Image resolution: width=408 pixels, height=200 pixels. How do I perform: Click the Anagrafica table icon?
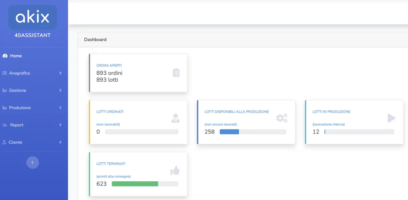coord(5,73)
